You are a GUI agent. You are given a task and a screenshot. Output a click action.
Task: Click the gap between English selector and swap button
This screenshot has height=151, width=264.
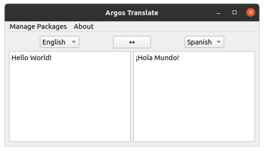click(x=96, y=42)
